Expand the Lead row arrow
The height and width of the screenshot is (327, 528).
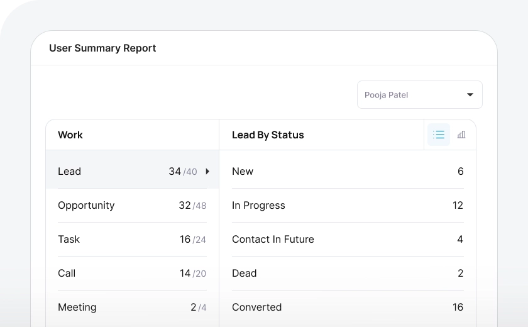207,171
